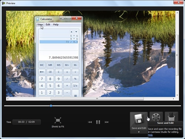
Task: Click the Calculator digit 1 button
Action: 42,93
